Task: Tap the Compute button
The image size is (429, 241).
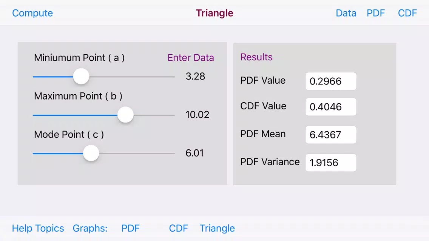Action: point(32,13)
